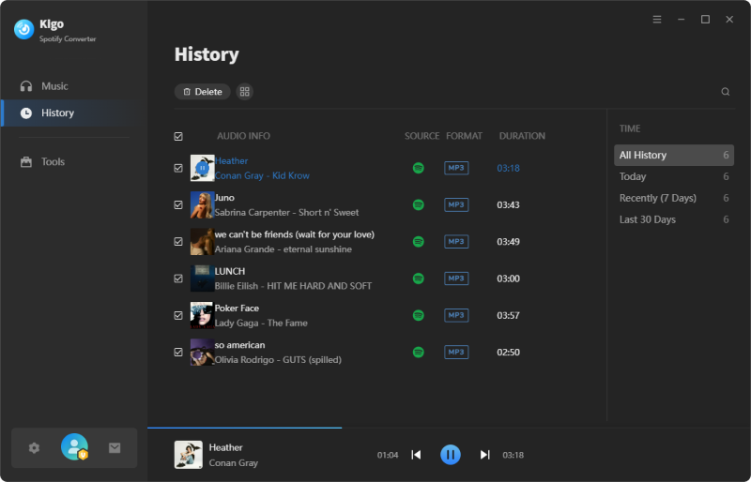Select the All History filter
The image size is (751, 482).
[x=674, y=155]
